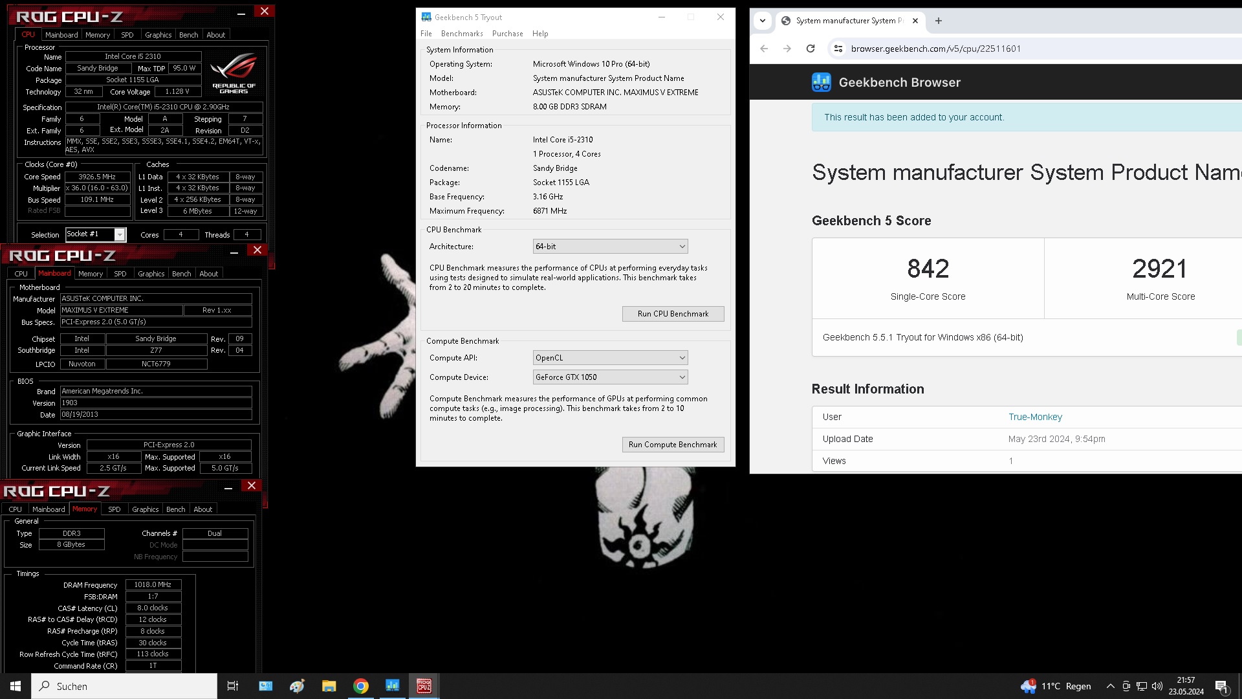Screen dimensions: 1242x699
Task: Open True-Monkey user profile link
Action: pos(1035,417)
